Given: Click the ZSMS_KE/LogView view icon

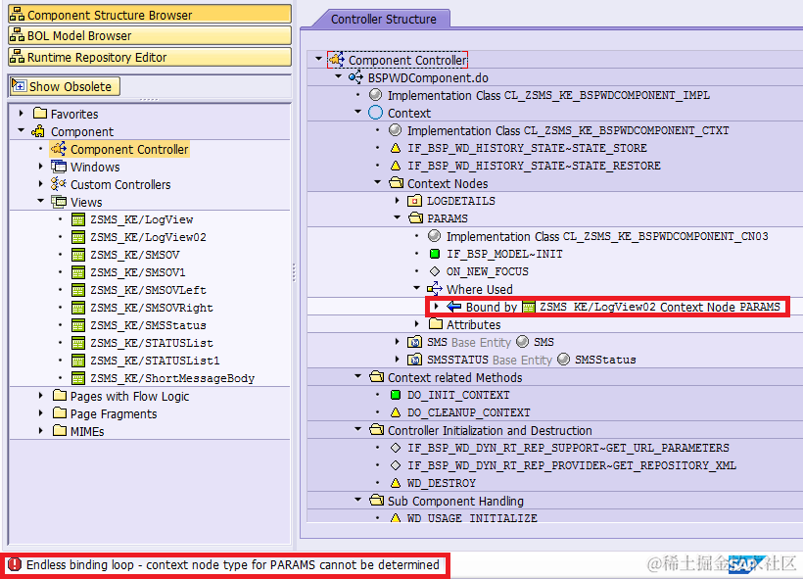Looking at the screenshot, I should pyautogui.click(x=77, y=219).
